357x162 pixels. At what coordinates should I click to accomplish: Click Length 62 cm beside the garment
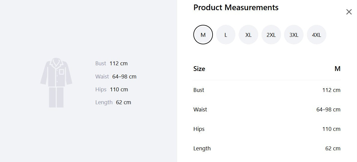coord(113,102)
